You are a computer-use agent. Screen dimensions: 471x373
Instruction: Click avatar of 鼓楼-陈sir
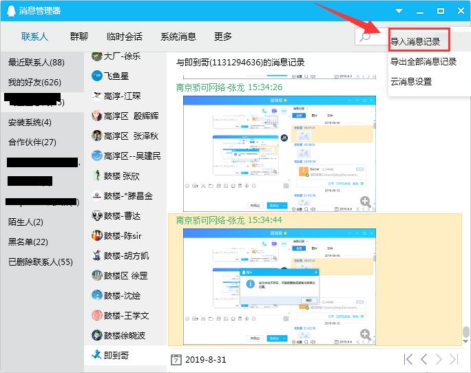point(96,235)
